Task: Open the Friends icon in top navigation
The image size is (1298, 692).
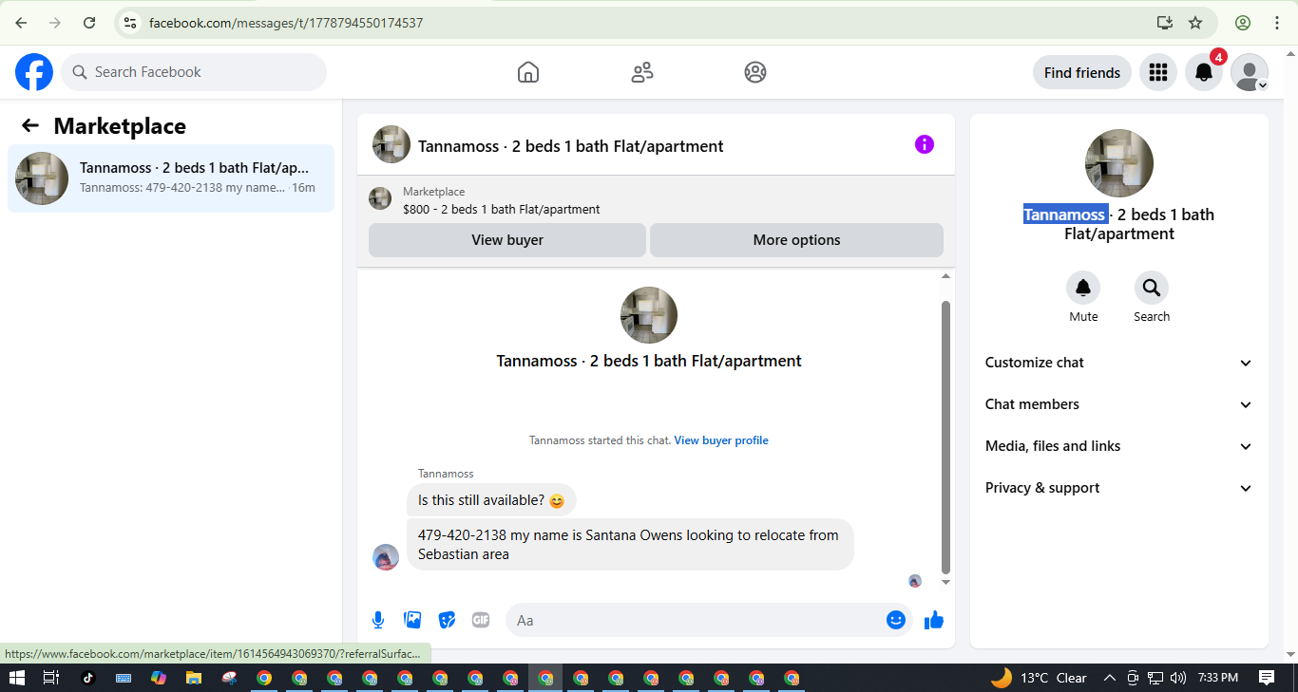Action: pos(642,72)
